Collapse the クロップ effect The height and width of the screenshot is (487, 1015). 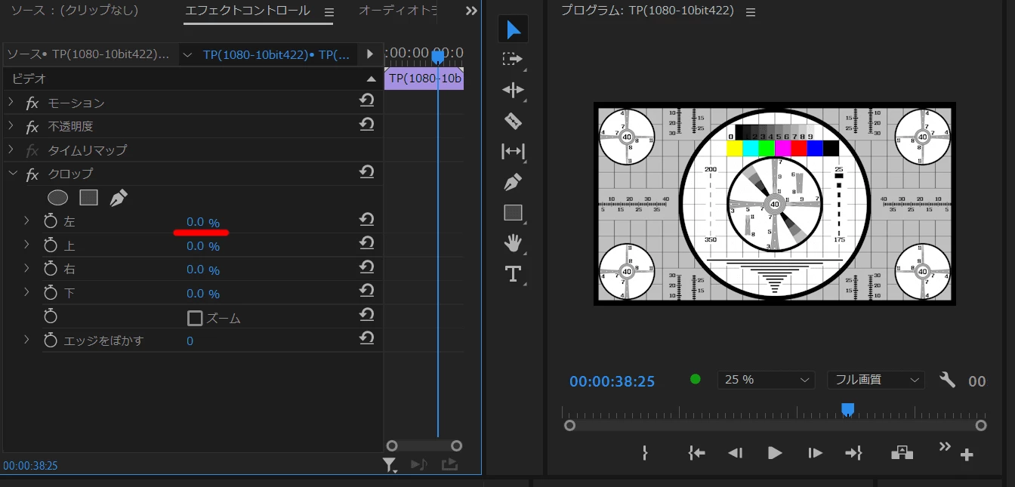(11, 173)
